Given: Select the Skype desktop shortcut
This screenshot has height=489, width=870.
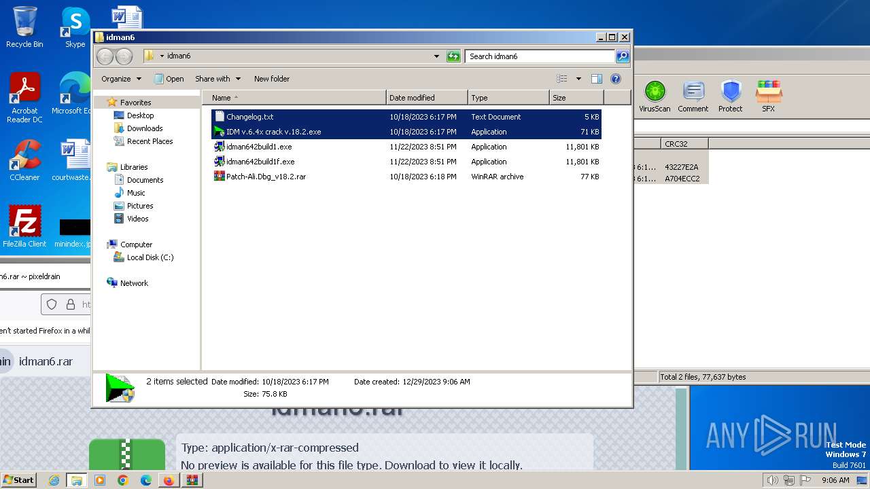Looking at the screenshot, I should [75, 27].
